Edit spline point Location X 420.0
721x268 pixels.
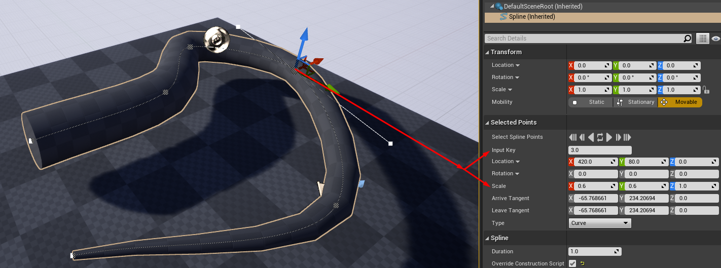pos(596,162)
